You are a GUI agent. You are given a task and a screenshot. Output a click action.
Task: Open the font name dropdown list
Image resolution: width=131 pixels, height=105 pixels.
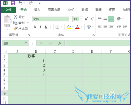click(71, 19)
